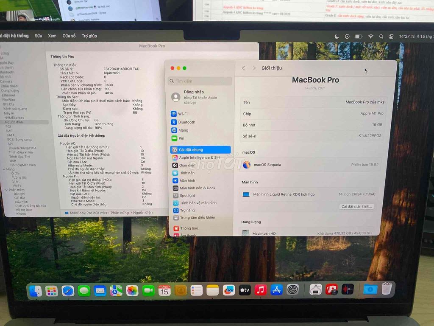434x326 pixels.
Task: Click the battery status icon in menu bar
Action: point(359,37)
